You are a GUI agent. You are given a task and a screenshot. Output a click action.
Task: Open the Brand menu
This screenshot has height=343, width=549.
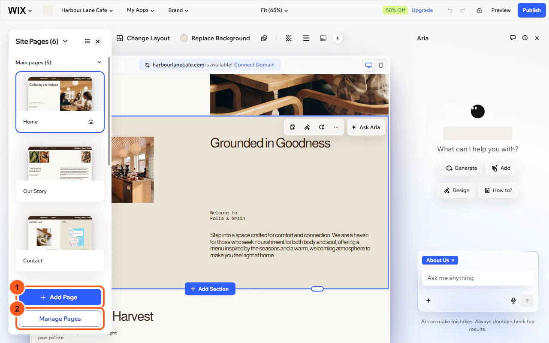[178, 10]
